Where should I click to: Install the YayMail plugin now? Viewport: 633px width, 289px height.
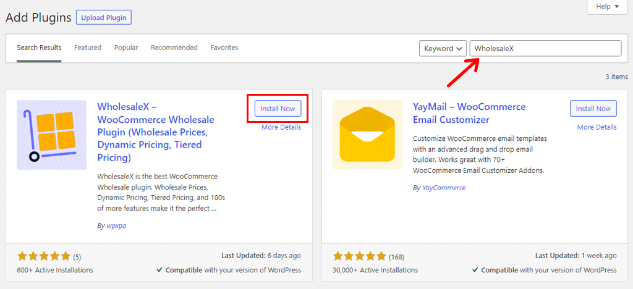[593, 109]
